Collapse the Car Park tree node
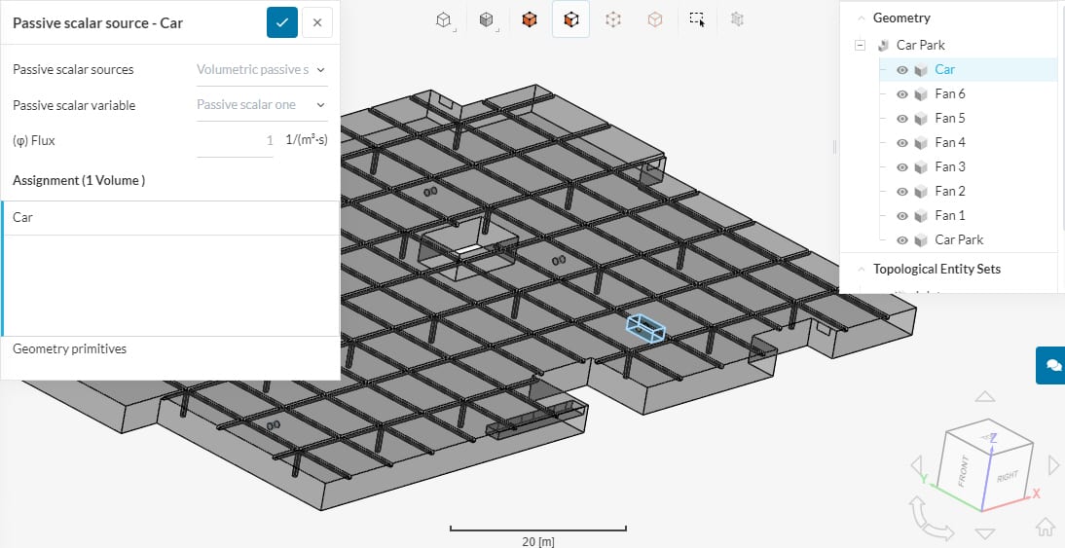The height and width of the screenshot is (548, 1065). 860,45
